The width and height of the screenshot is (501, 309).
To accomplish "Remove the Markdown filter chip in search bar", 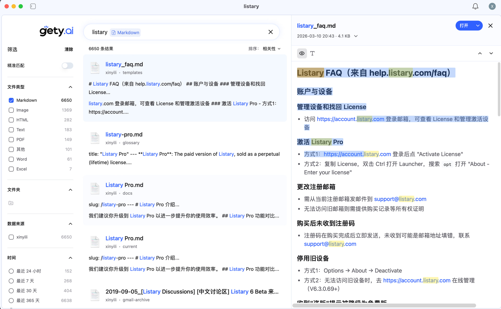I will [125, 32].
